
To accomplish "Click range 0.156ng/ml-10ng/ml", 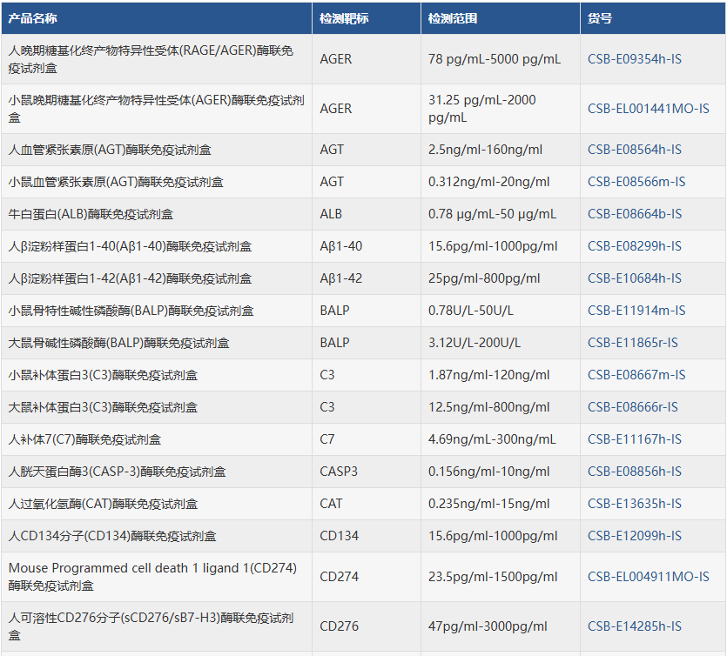I will tap(488, 472).
